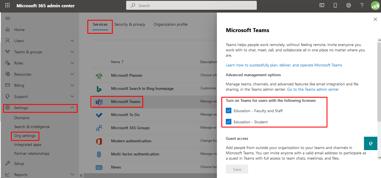Viewport: 381px width, 178px height.
Task: Click the Roles icon in sidebar
Action: pyautogui.click(x=8, y=63)
